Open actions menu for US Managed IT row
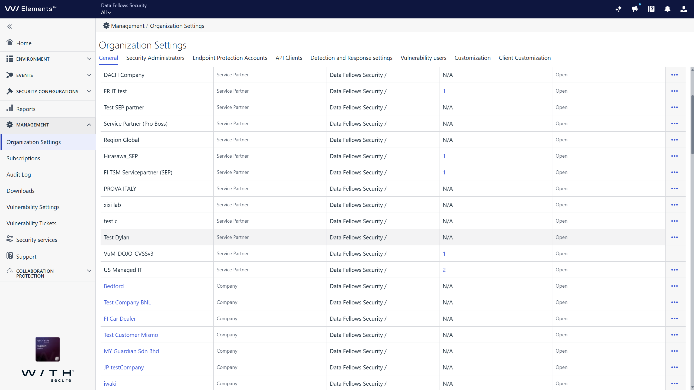The height and width of the screenshot is (390, 694). tap(674, 270)
